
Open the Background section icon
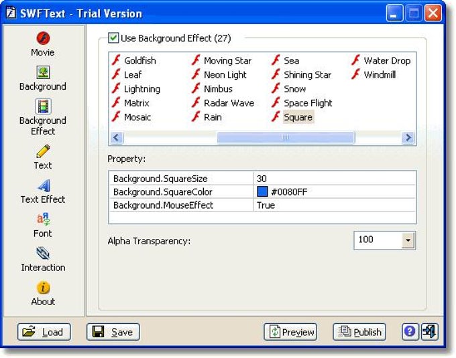[43, 72]
